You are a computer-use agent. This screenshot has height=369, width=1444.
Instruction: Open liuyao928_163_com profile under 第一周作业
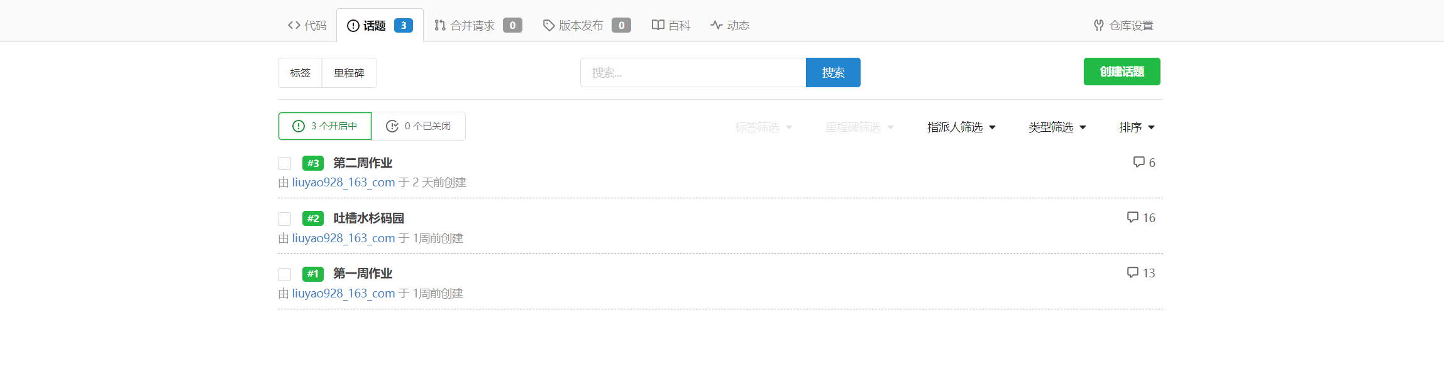pyautogui.click(x=343, y=294)
